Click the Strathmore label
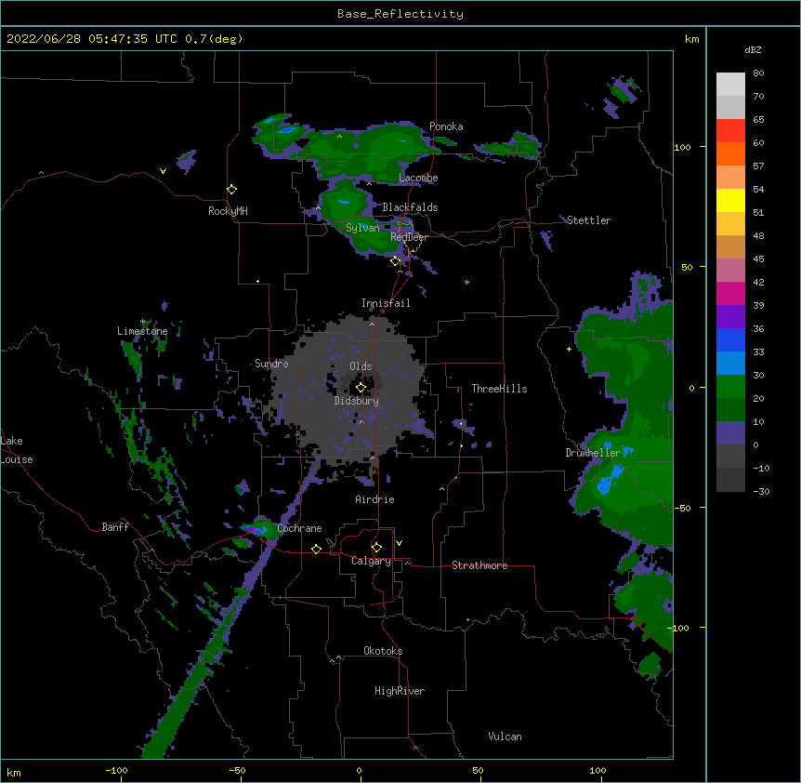The height and width of the screenshot is (783, 801). 479,565
